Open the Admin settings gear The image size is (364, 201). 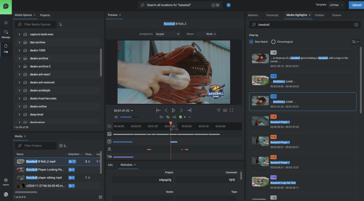tap(6, 181)
